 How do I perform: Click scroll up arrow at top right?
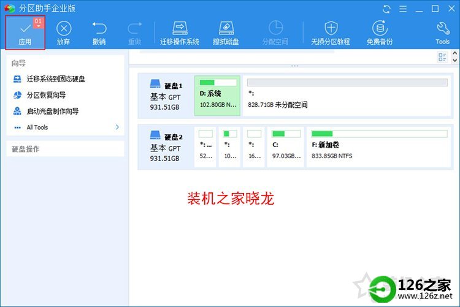[454, 53]
